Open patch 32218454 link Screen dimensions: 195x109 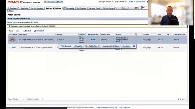point(12,40)
